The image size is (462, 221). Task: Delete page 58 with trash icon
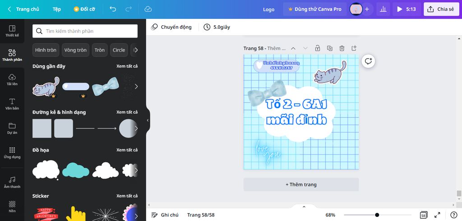[342, 48]
